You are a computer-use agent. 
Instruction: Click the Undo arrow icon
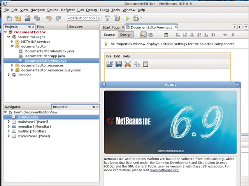(49, 18)
